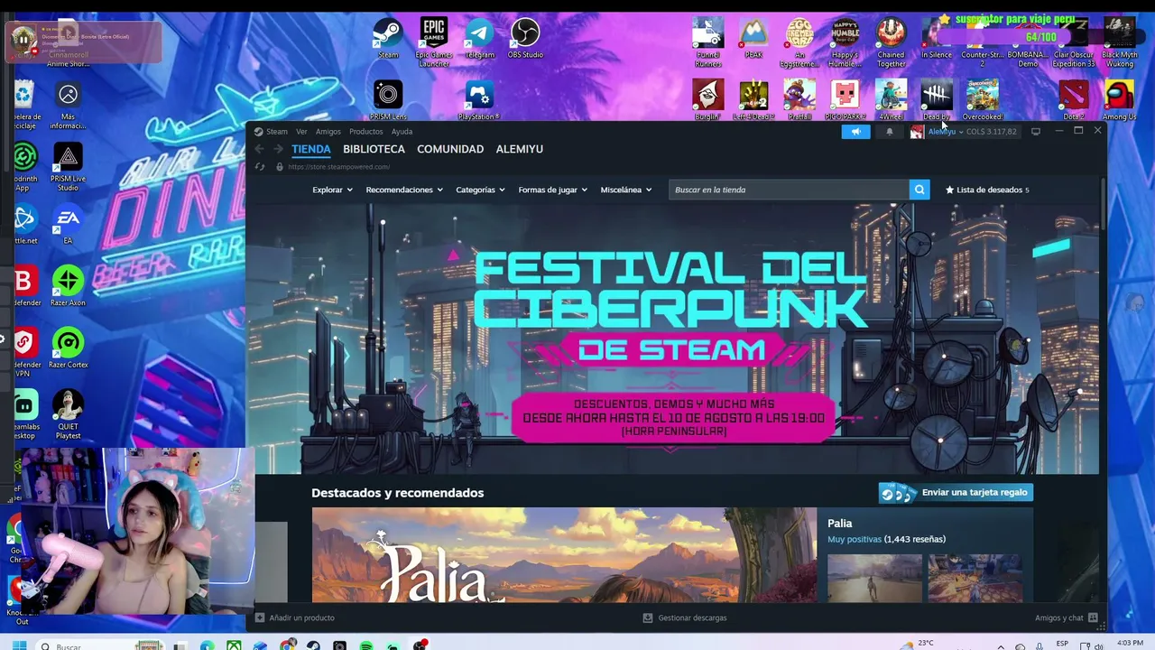Open the Formas de jugar dropdown

(552, 190)
